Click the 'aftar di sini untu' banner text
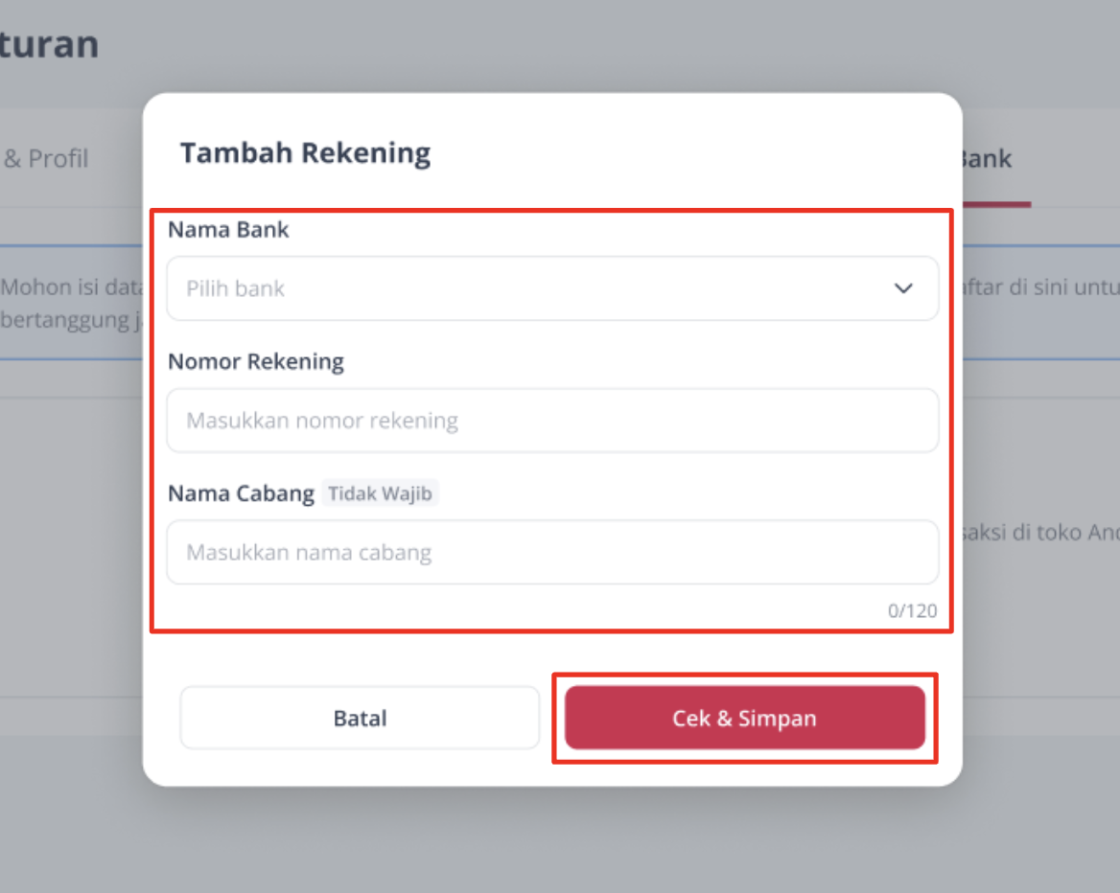Screen dimensions: 1120x893 point(1041,286)
